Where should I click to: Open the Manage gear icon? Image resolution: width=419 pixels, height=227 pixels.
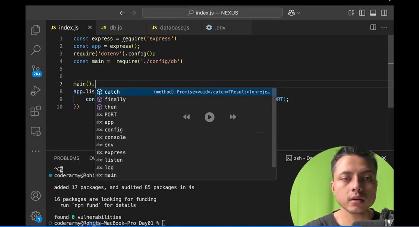click(x=36, y=216)
